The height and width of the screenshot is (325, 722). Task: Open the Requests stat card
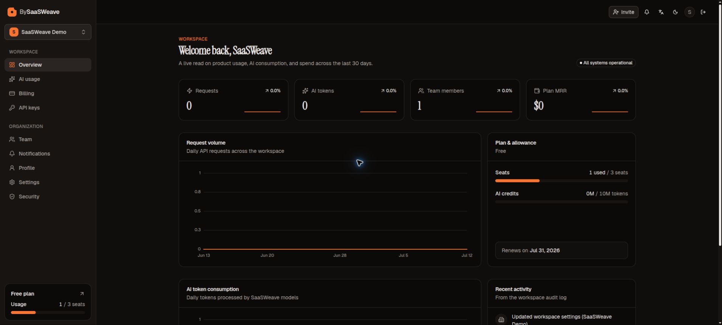tap(233, 100)
